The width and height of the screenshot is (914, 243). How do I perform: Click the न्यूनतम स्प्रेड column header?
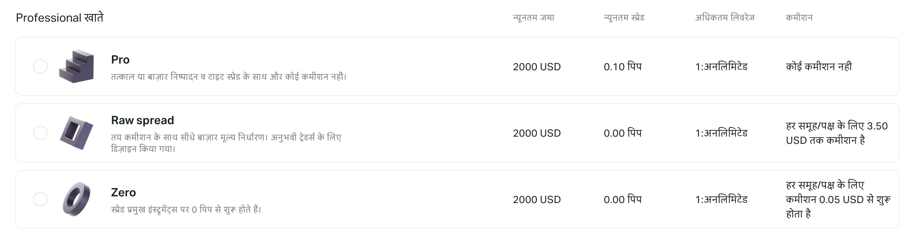click(x=624, y=18)
